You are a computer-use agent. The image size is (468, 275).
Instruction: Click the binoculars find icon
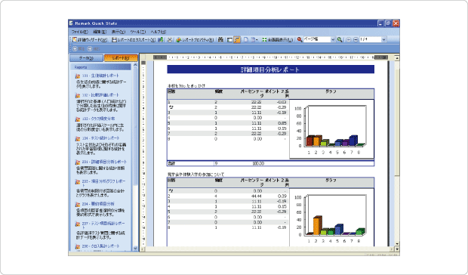[220, 40]
